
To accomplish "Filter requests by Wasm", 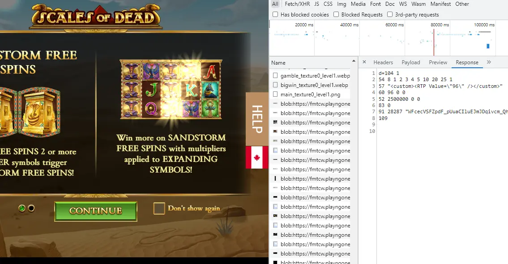I will coord(418,4).
